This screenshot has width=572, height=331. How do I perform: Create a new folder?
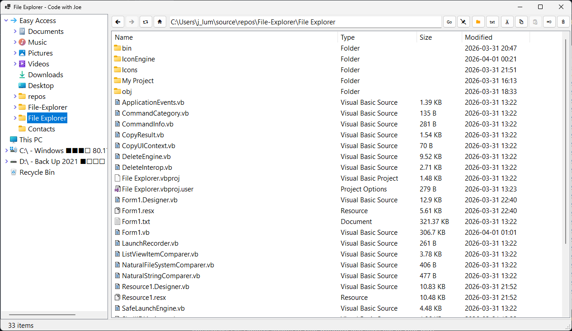(479, 21)
